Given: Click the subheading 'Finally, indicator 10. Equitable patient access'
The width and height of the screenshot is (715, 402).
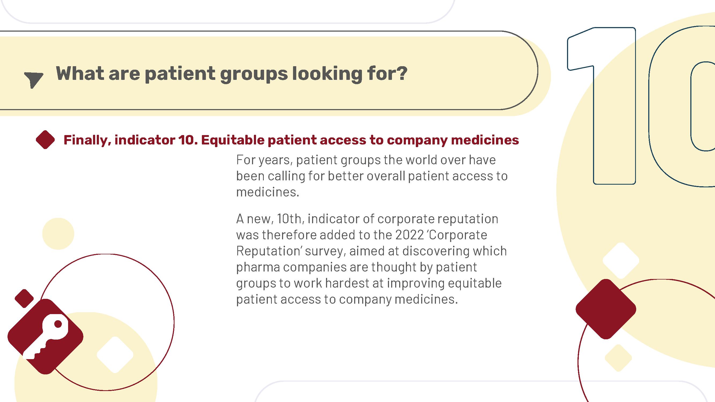Looking at the screenshot, I should point(291,140).
